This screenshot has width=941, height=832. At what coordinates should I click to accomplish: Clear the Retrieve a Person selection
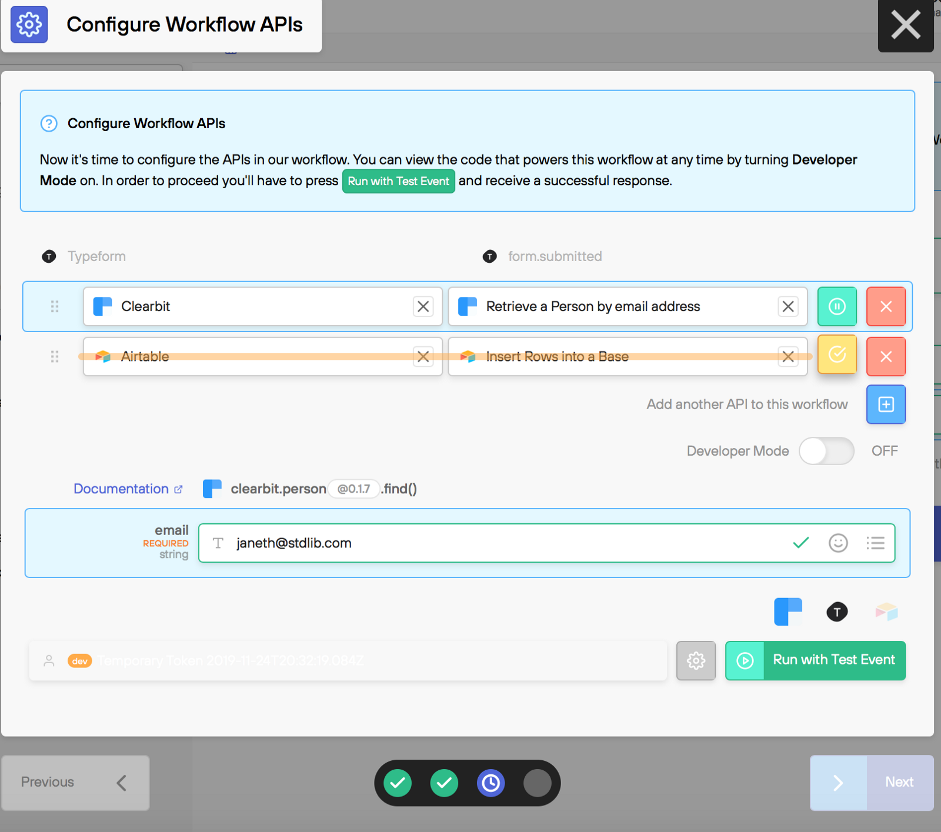tap(788, 306)
